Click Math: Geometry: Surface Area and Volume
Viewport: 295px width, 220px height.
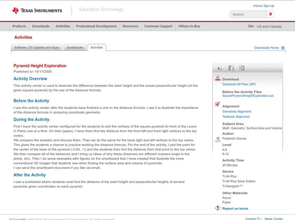coord(252,128)
